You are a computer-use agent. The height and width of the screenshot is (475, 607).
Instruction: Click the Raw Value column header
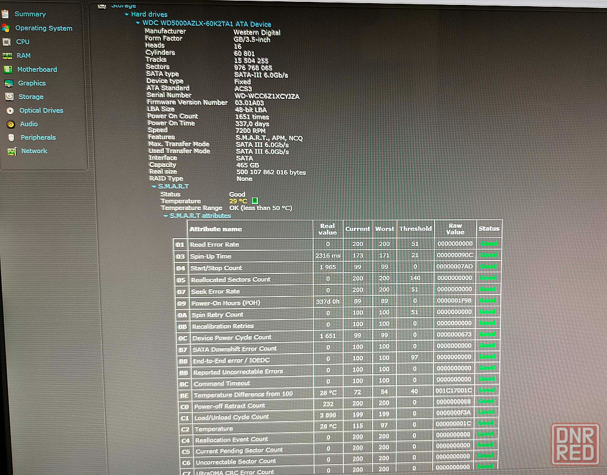click(x=455, y=229)
